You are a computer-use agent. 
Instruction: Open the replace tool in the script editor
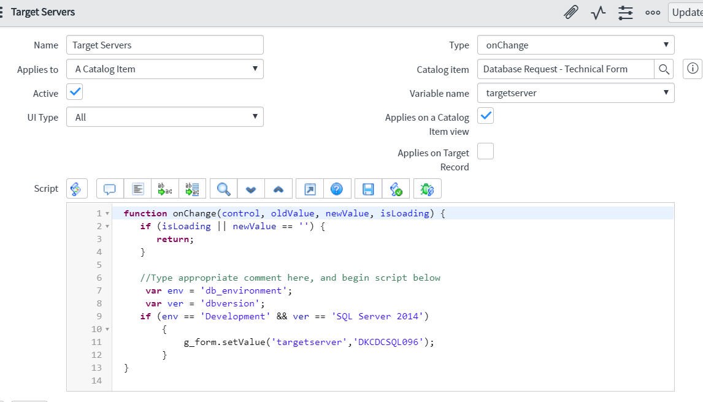coord(165,188)
